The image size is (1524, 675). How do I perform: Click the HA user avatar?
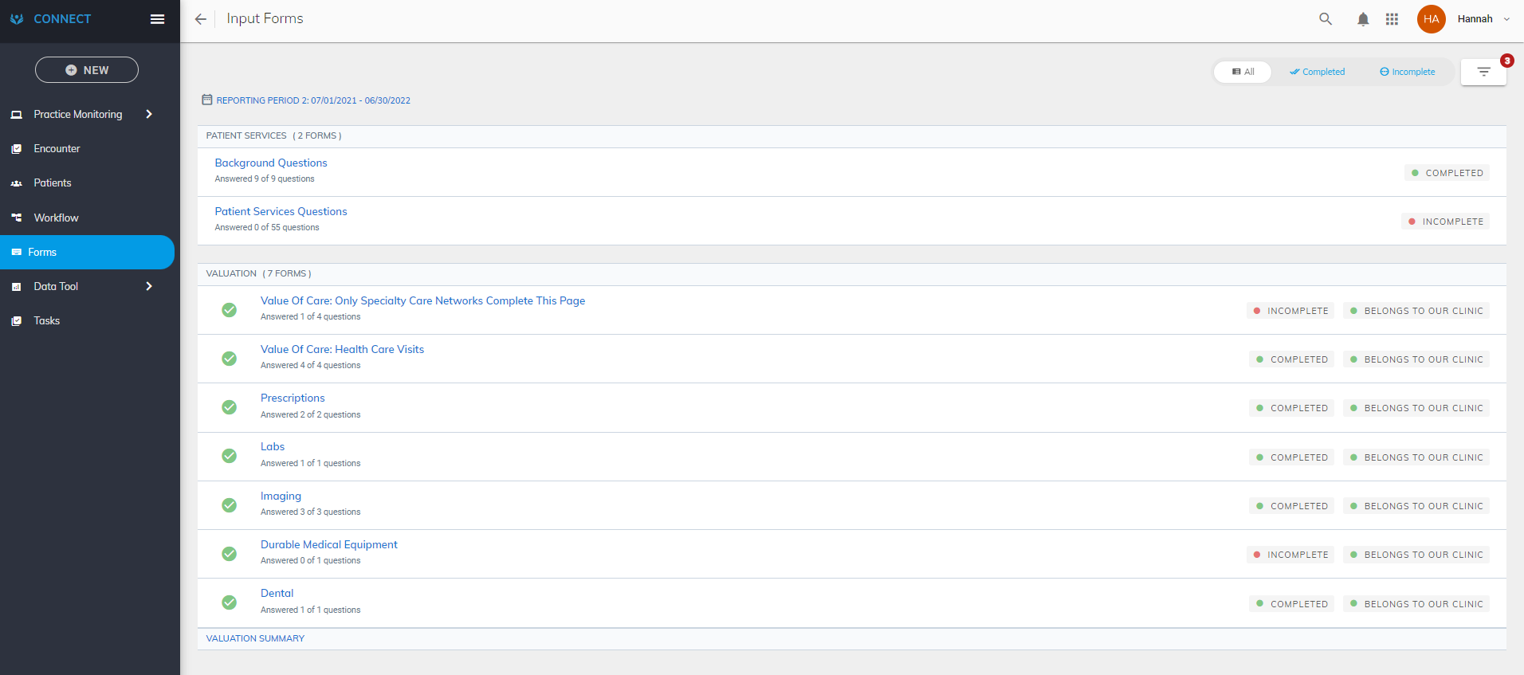click(1431, 19)
